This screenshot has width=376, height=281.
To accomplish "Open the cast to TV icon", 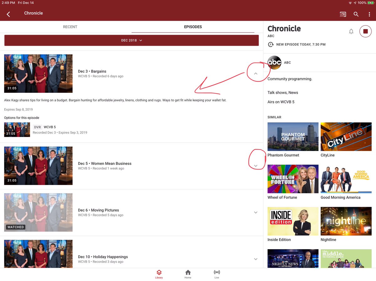I will pyautogui.click(x=343, y=14).
